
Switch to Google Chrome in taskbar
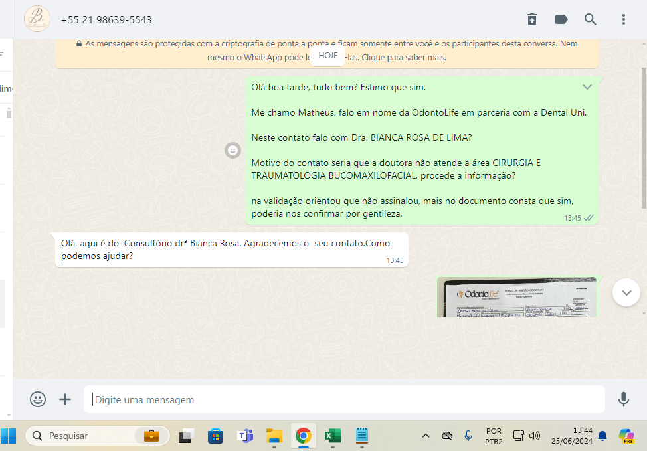(x=304, y=436)
